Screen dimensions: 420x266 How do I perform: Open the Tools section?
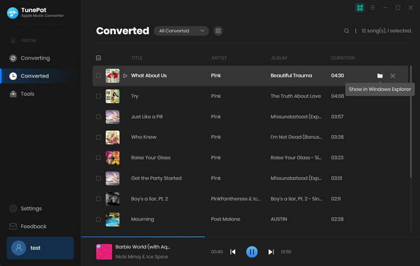click(x=22, y=94)
